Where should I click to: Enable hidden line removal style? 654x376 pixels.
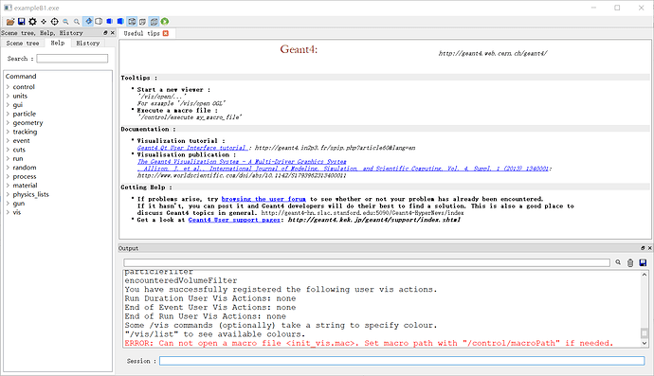point(99,21)
